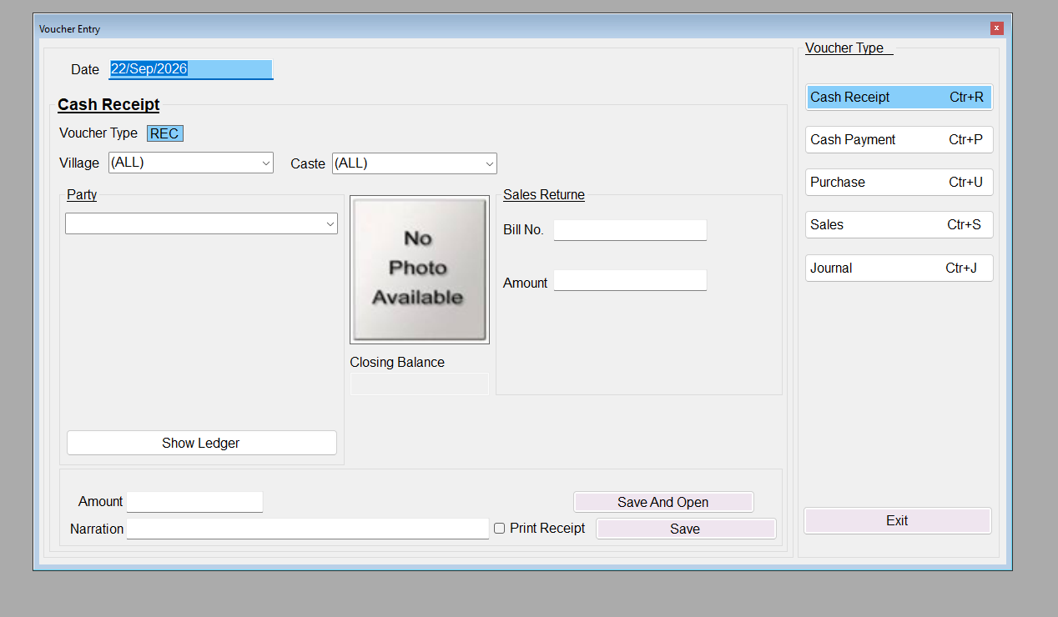Click the Show Ledger button
This screenshot has height=617, width=1058.
[x=201, y=443]
